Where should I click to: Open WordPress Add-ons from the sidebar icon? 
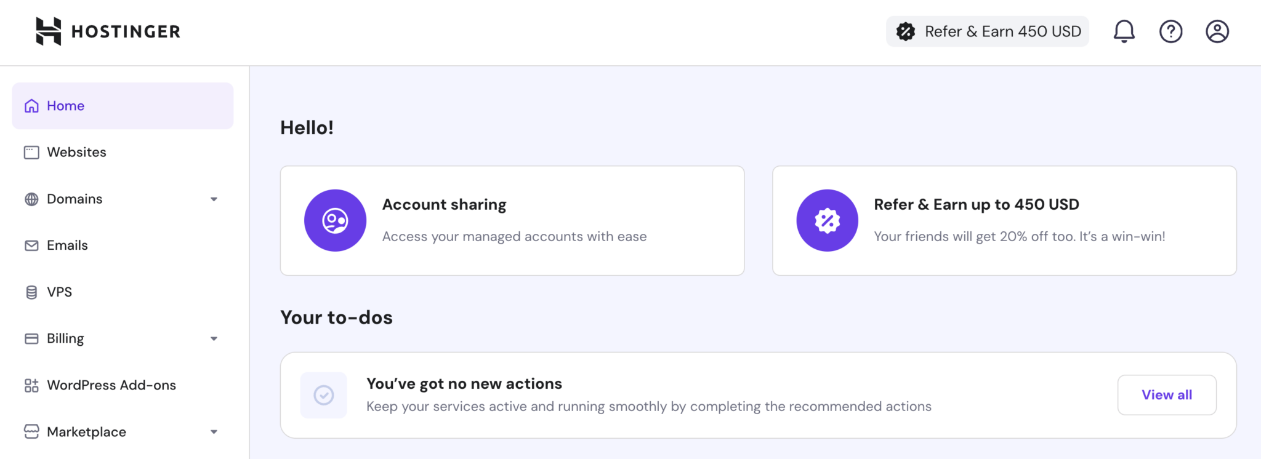tap(31, 385)
